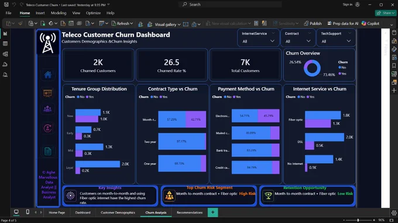Click Prep data for AI button
The width and height of the screenshot is (398, 223).
(x=342, y=23)
